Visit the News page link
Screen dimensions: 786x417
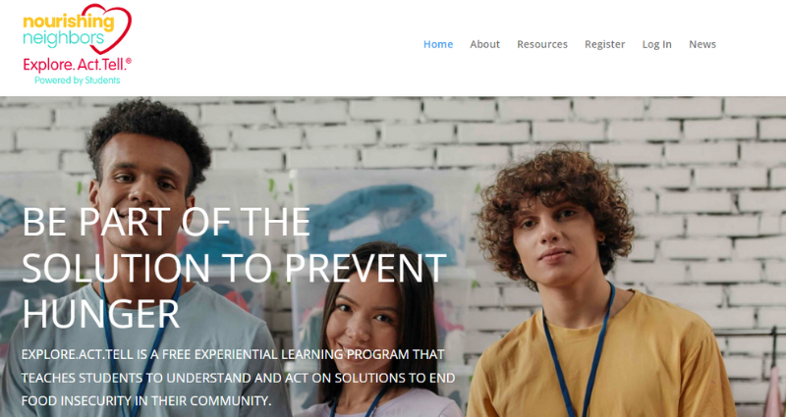[702, 44]
